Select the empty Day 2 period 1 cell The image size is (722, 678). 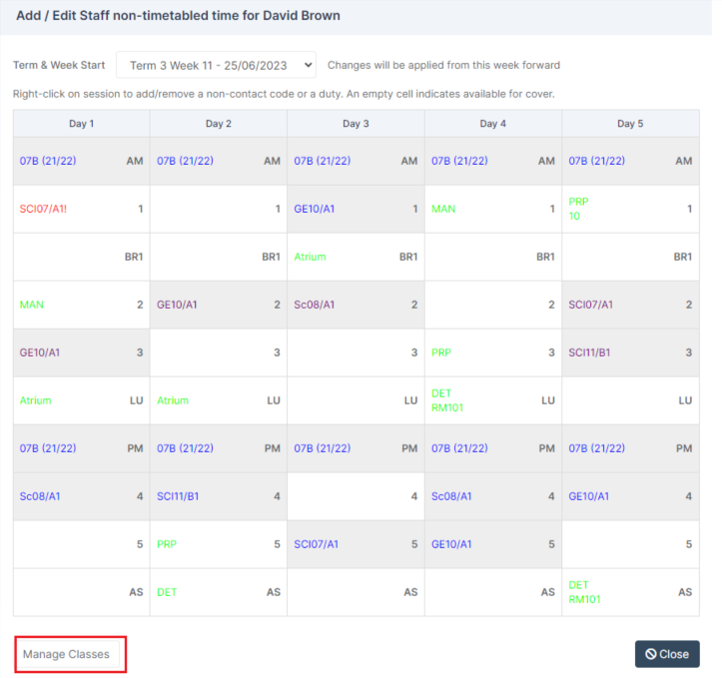(219, 209)
